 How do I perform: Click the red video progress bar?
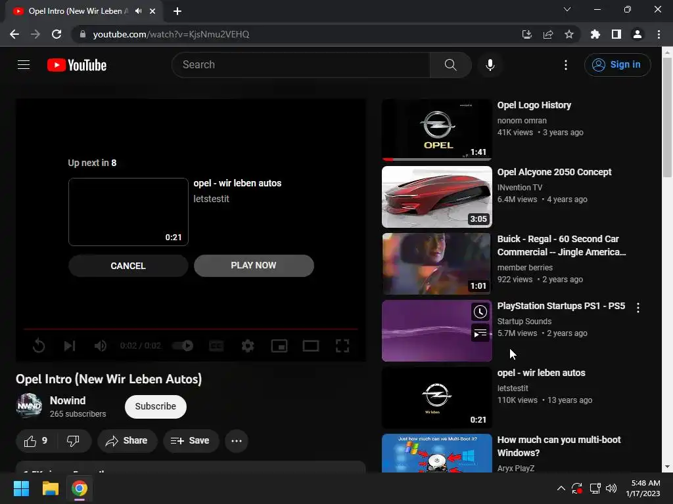point(191,329)
